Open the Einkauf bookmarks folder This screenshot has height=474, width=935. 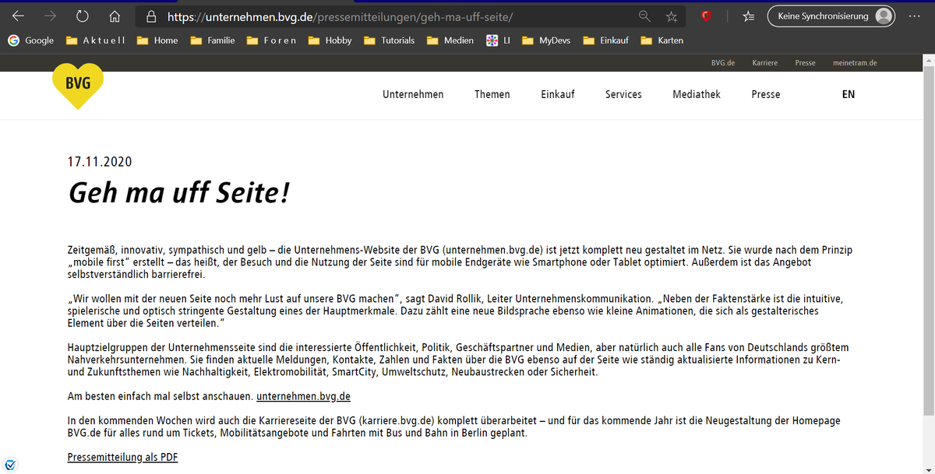tap(606, 40)
